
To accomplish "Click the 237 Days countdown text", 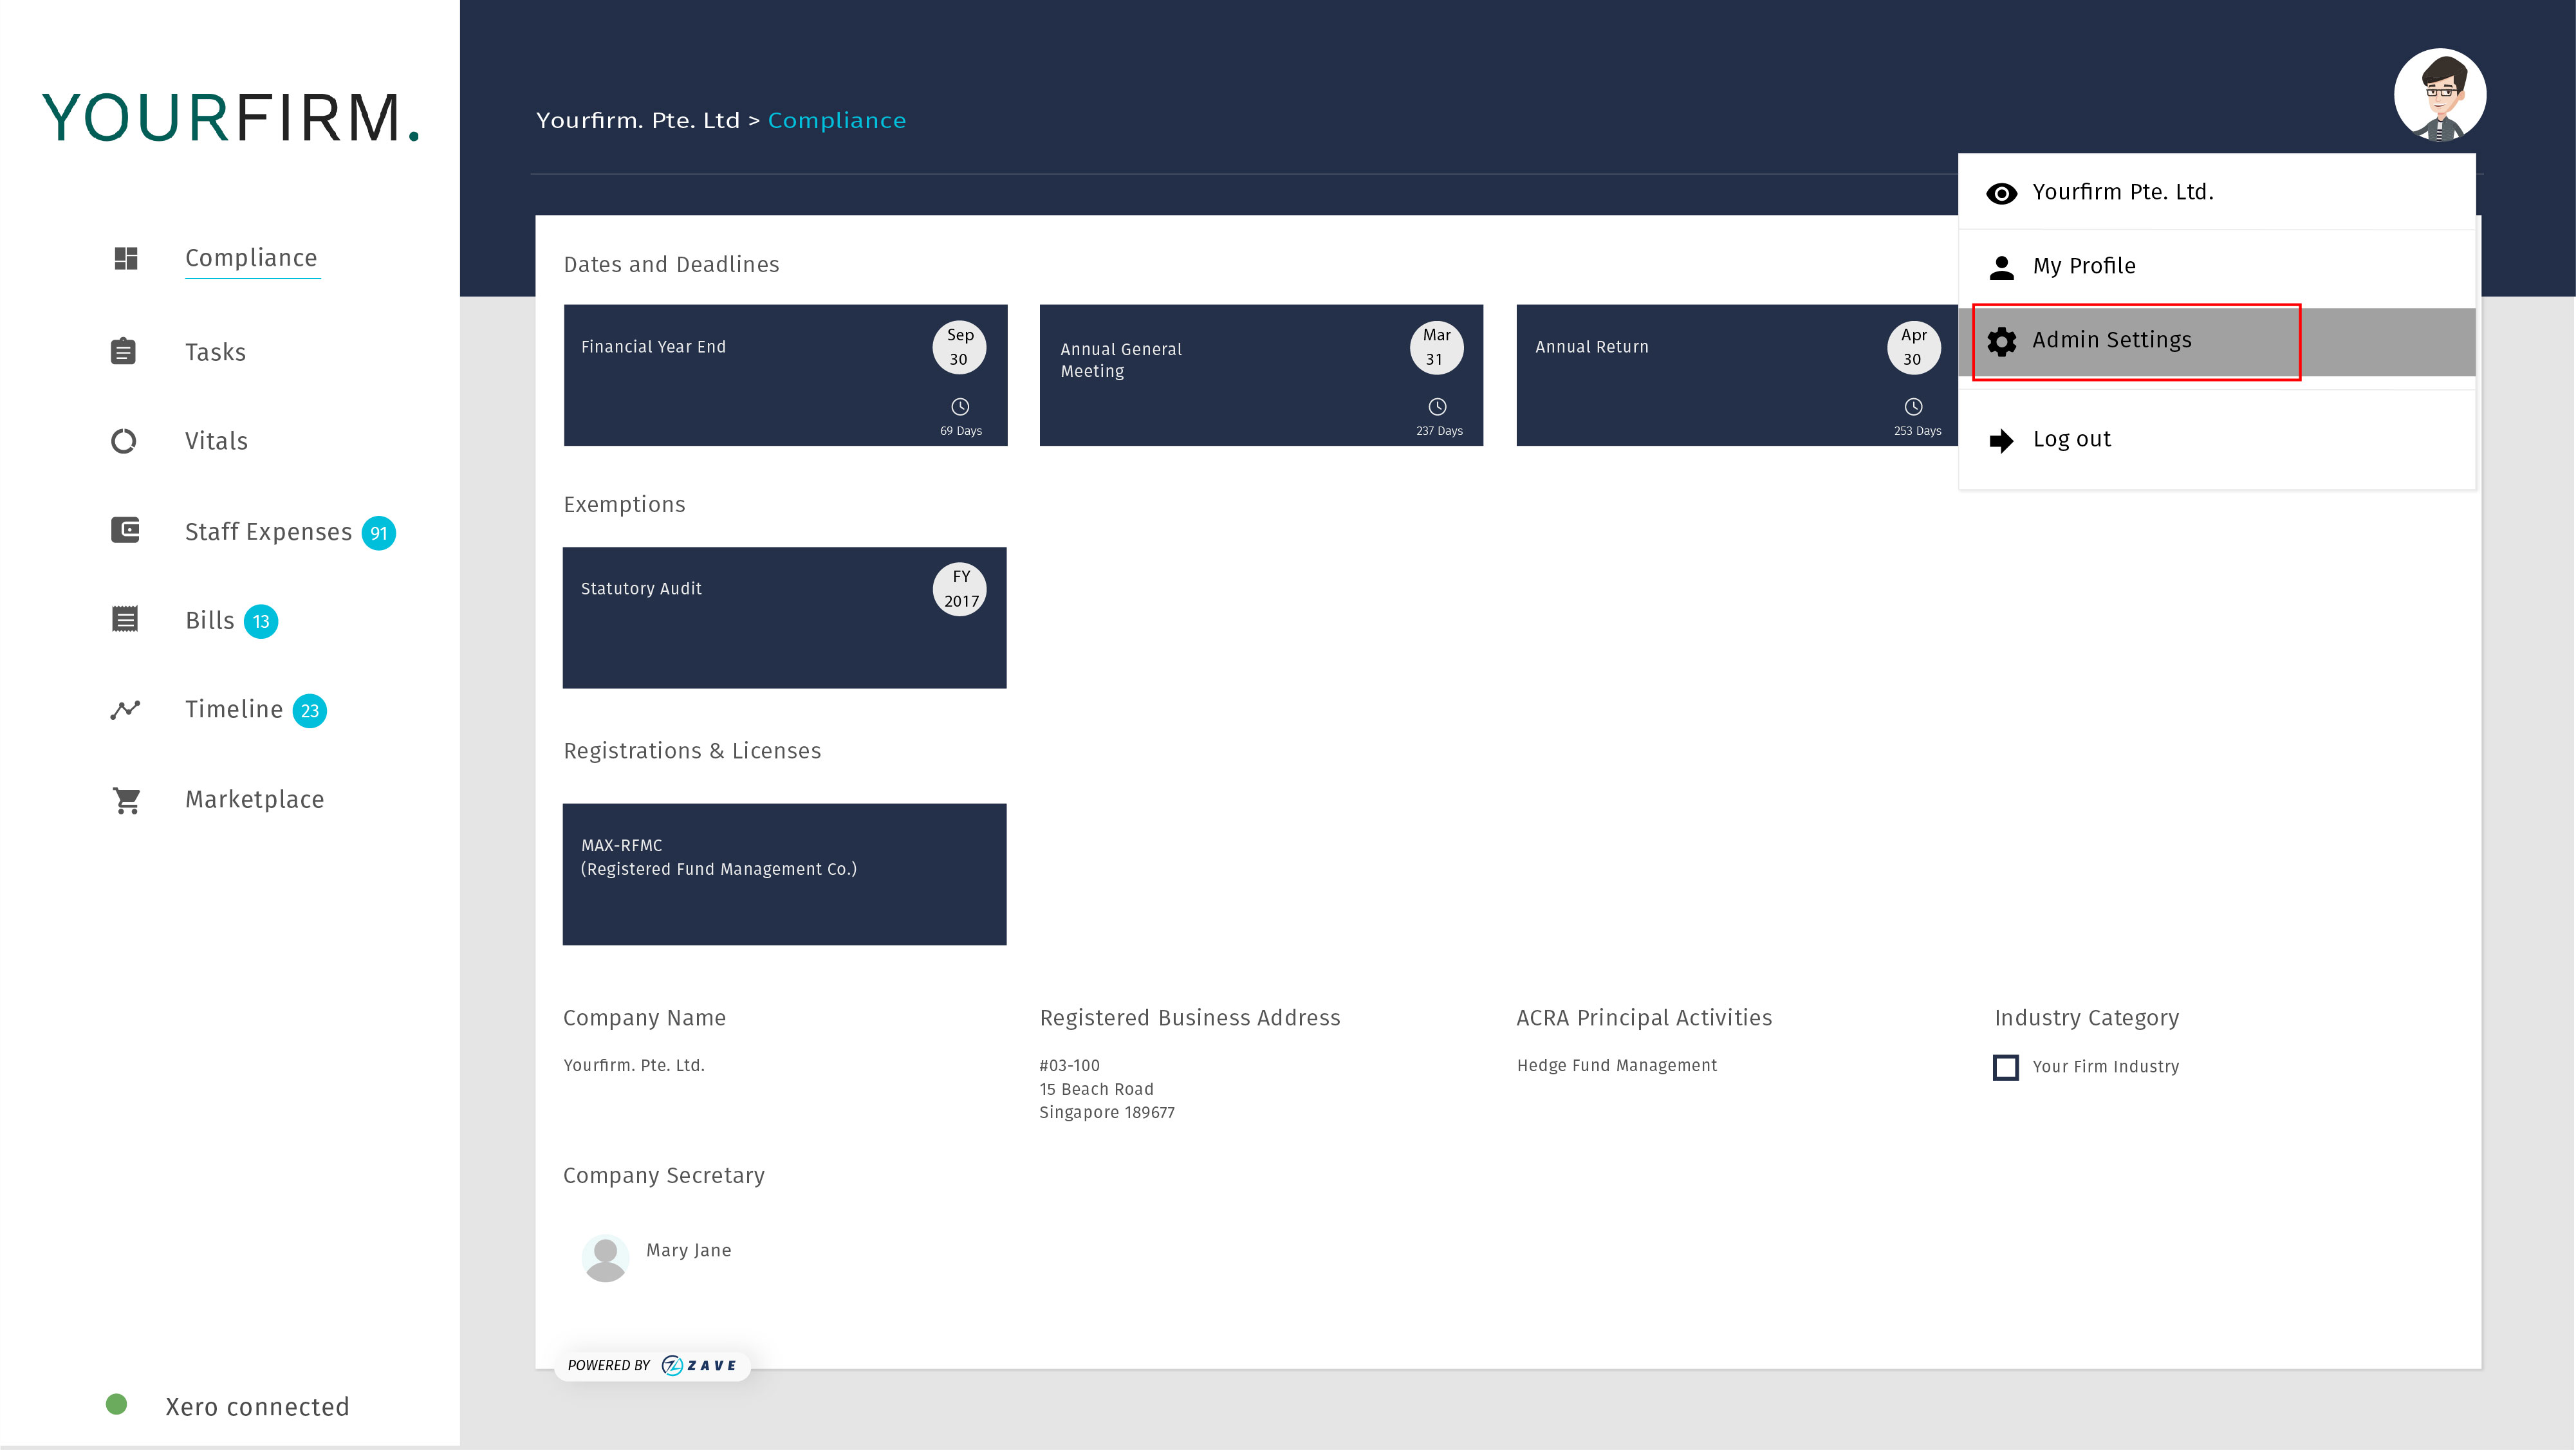I will 1439,431.
